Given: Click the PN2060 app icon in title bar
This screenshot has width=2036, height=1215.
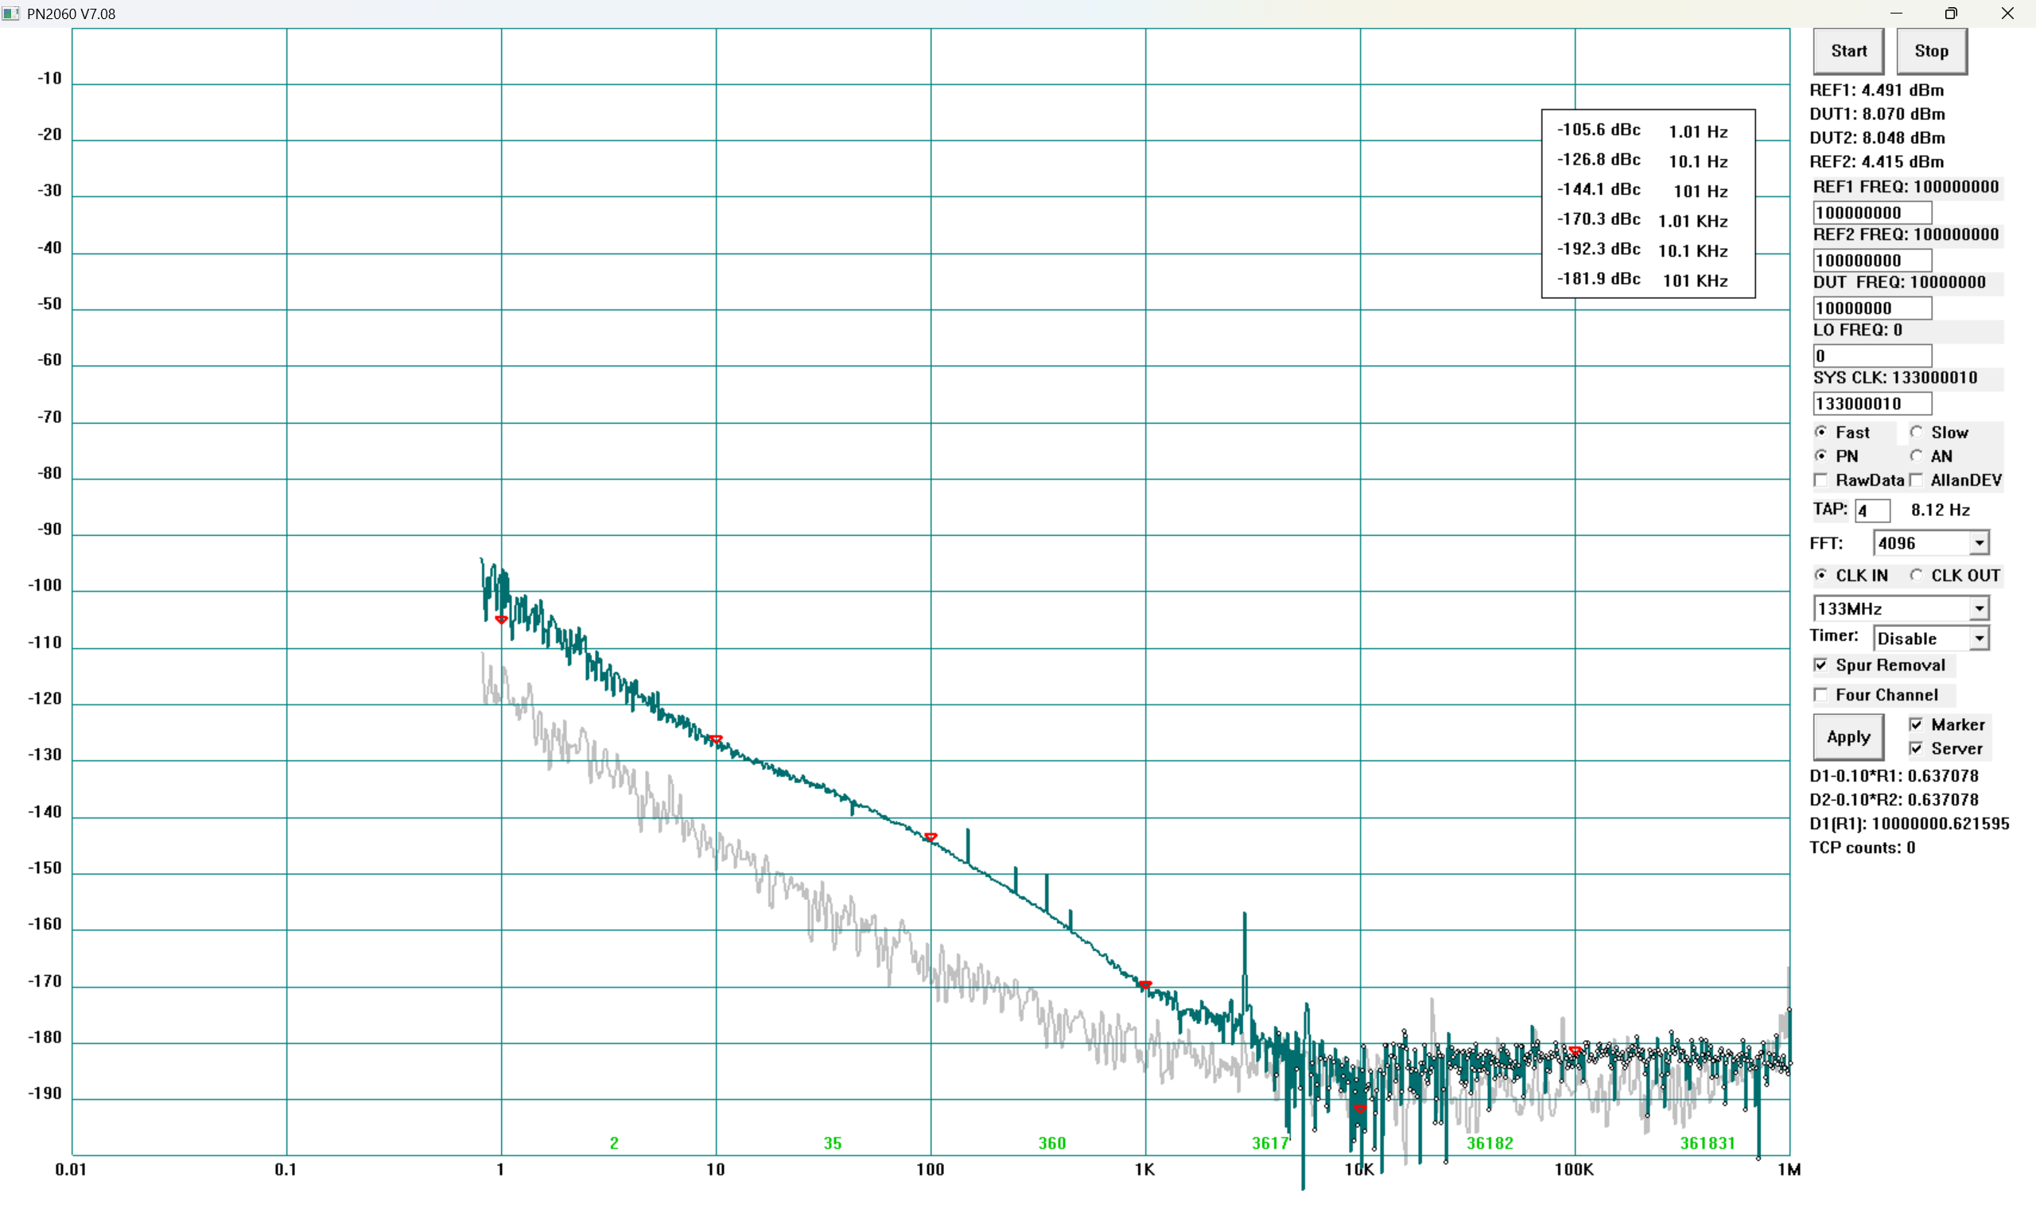Looking at the screenshot, I should pyautogui.click(x=10, y=13).
